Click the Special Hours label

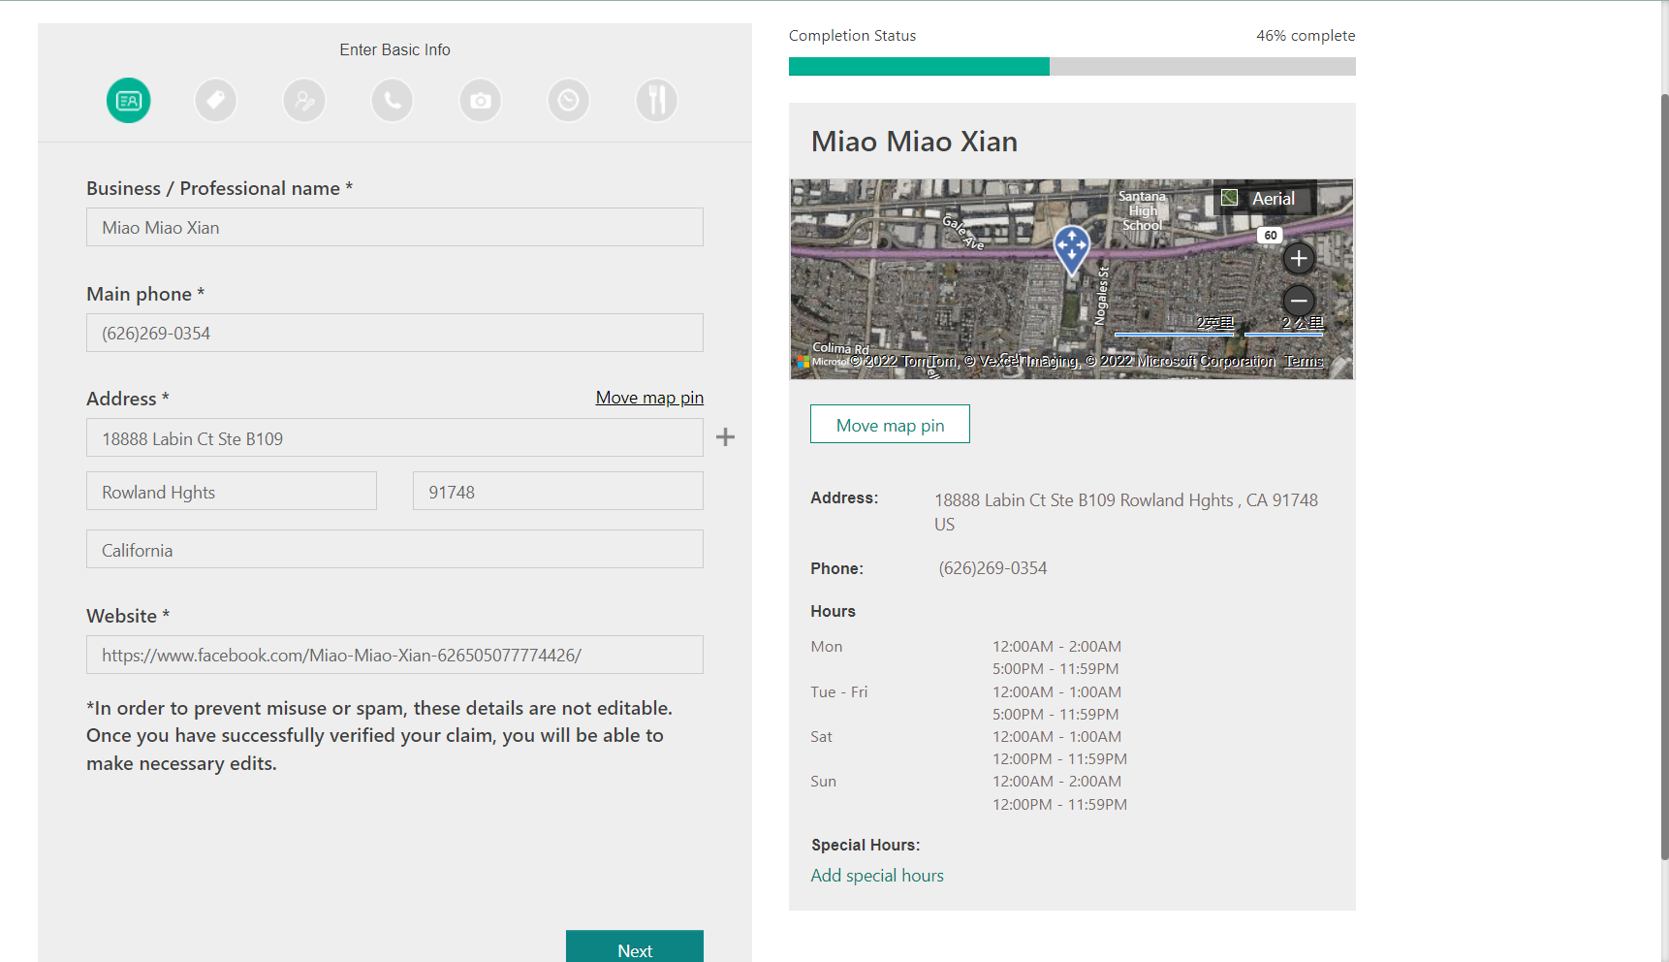(x=866, y=846)
